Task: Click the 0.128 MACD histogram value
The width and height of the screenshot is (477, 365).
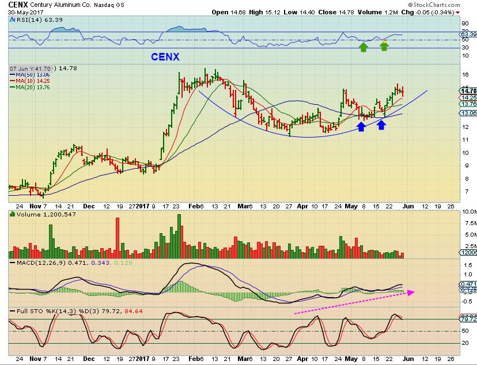Action: click(123, 263)
